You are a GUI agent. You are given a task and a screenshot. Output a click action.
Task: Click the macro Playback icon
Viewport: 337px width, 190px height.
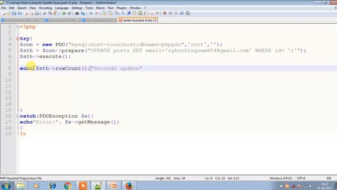point(176,13)
